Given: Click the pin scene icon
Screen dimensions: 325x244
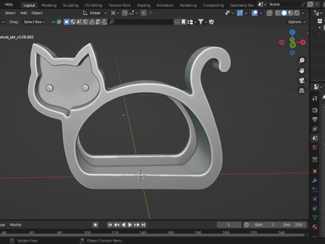Looking at the screenshot, I should 303,4.
